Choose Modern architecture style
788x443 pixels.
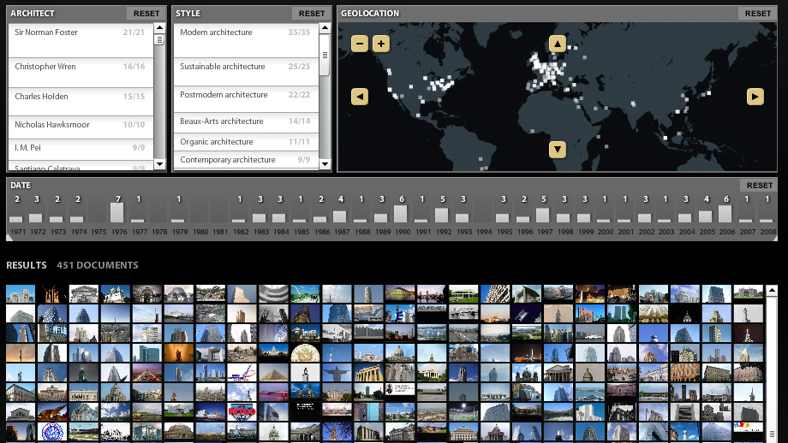[216, 32]
